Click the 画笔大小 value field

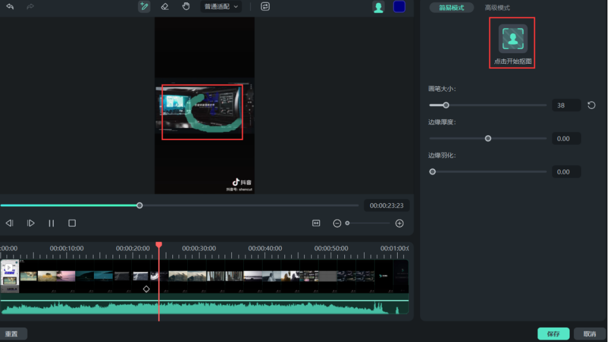point(566,105)
